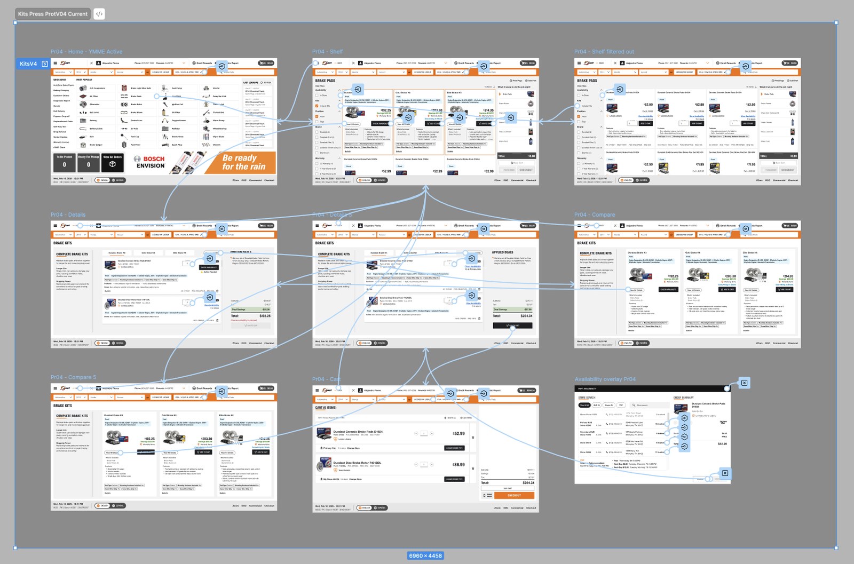Screen dimensions: 854x564
Task: Select the navigate interaction node atop the Home frame header
Action: pos(222,66)
